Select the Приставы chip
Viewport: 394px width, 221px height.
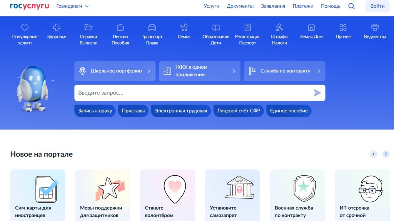coord(133,111)
